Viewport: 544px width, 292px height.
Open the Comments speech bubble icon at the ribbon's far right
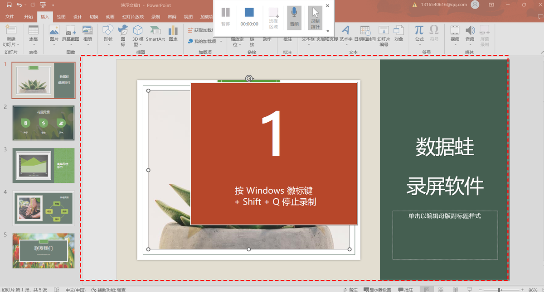(x=540, y=17)
